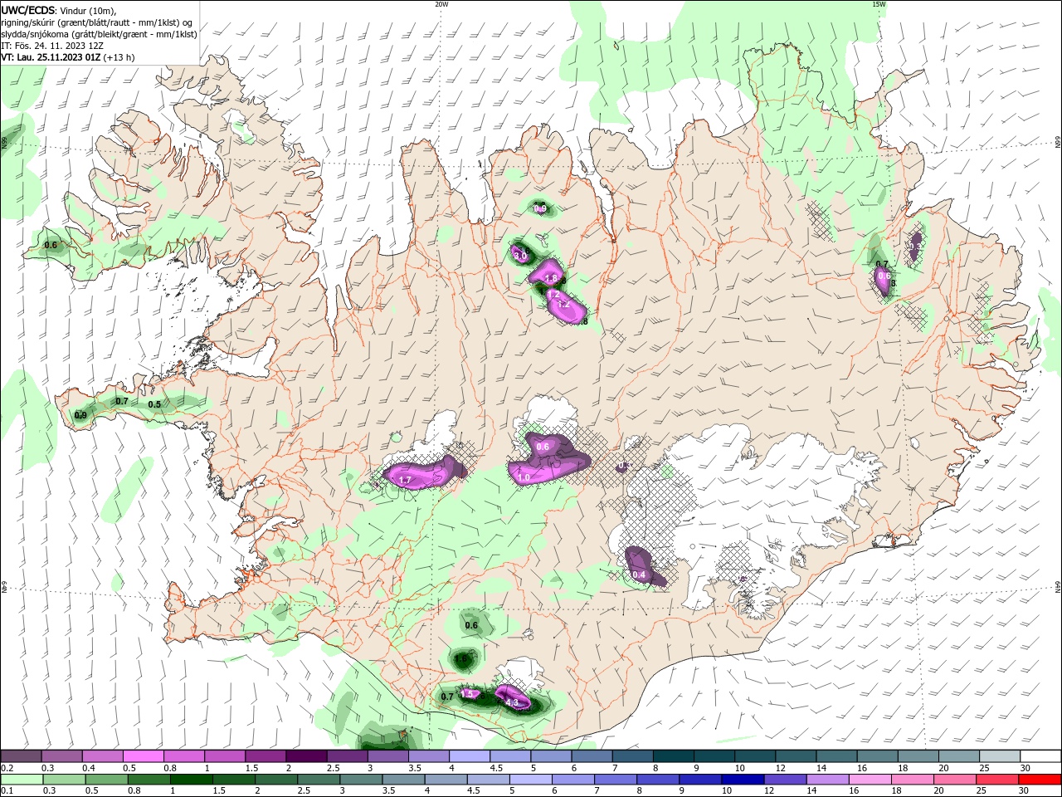
Task: Click the 'VT: Lau. 25.11.2023 01Z (+13 h)' line
Action: click(x=68, y=57)
